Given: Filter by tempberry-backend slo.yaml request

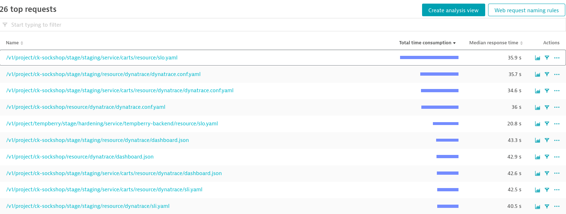Looking at the screenshot, I should pyautogui.click(x=547, y=124).
